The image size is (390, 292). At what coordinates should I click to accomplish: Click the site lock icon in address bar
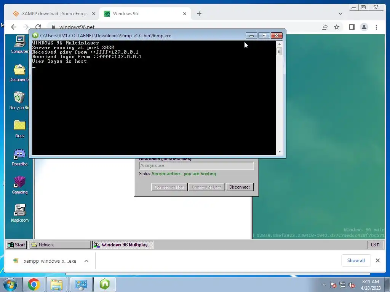coord(53,27)
